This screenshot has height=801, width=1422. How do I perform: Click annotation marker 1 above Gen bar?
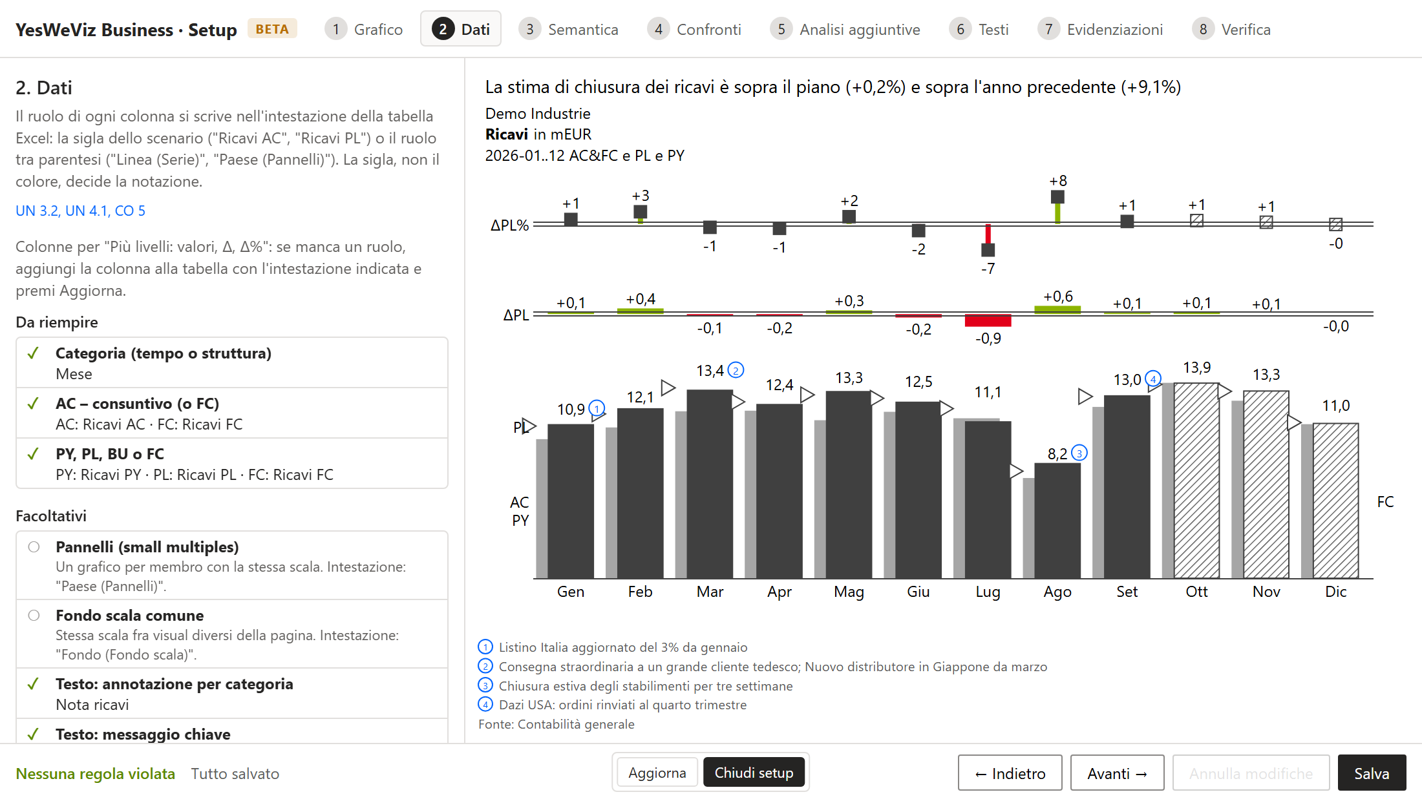point(597,408)
